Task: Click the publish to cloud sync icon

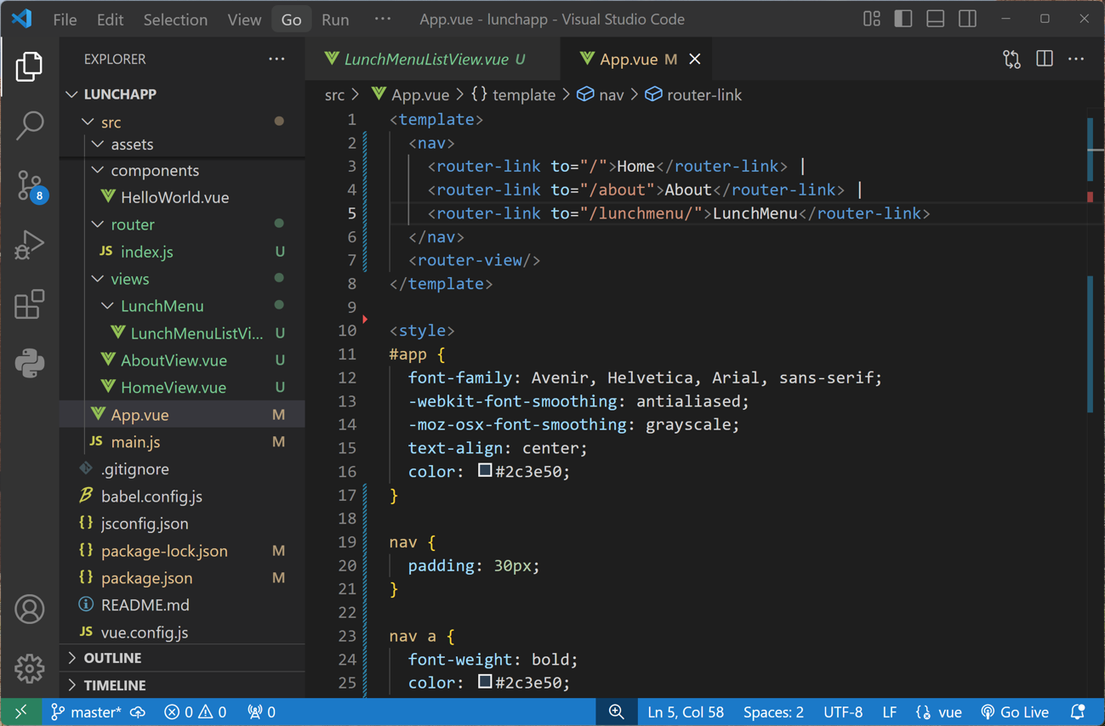Action: tap(138, 712)
